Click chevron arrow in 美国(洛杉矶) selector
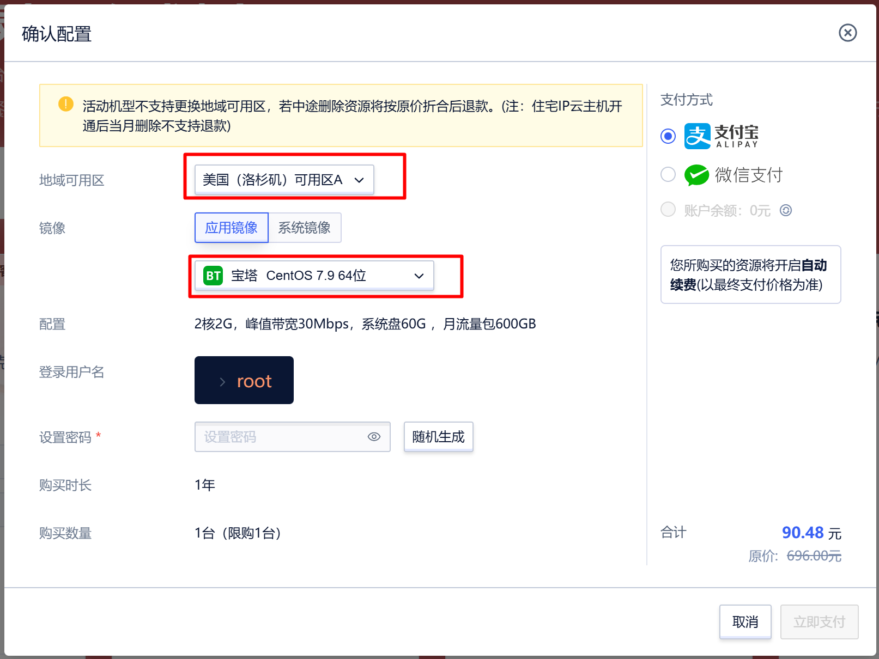The image size is (879, 659). click(359, 180)
